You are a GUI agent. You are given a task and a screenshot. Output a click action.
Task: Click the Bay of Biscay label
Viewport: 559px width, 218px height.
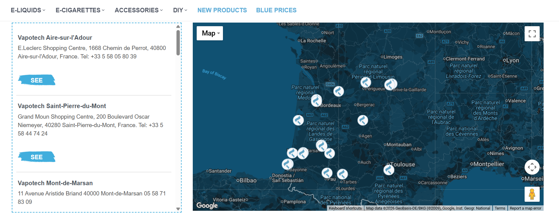[x=214, y=74]
